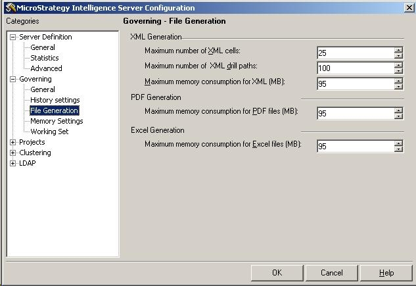Select Server Definition in Categories tree
This screenshot has height=286, width=416.
45,37
